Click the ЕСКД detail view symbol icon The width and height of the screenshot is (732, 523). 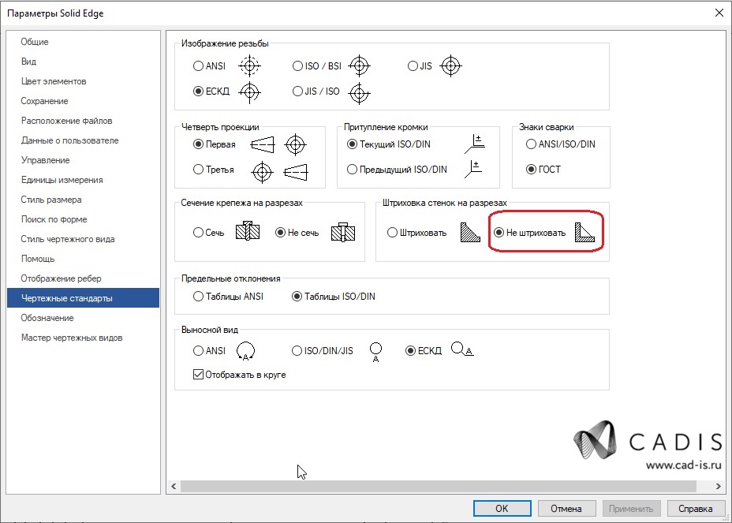(x=462, y=349)
